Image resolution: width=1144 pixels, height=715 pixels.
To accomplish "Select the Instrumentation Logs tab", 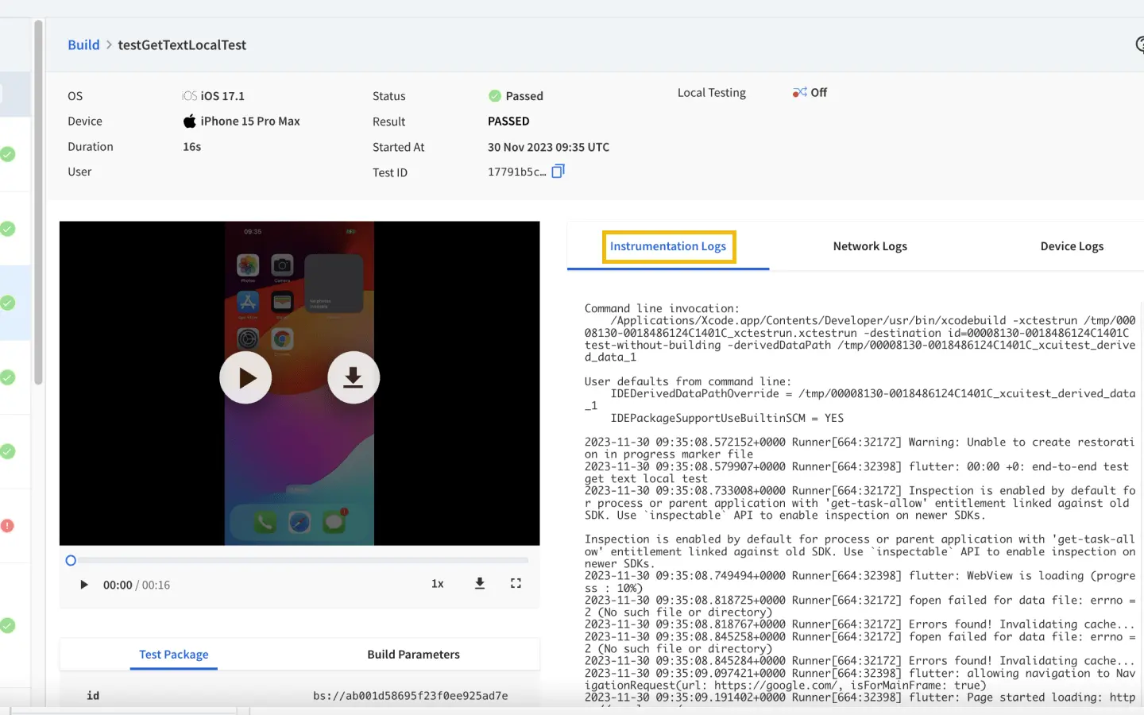I will pyautogui.click(x=667, y=246).
